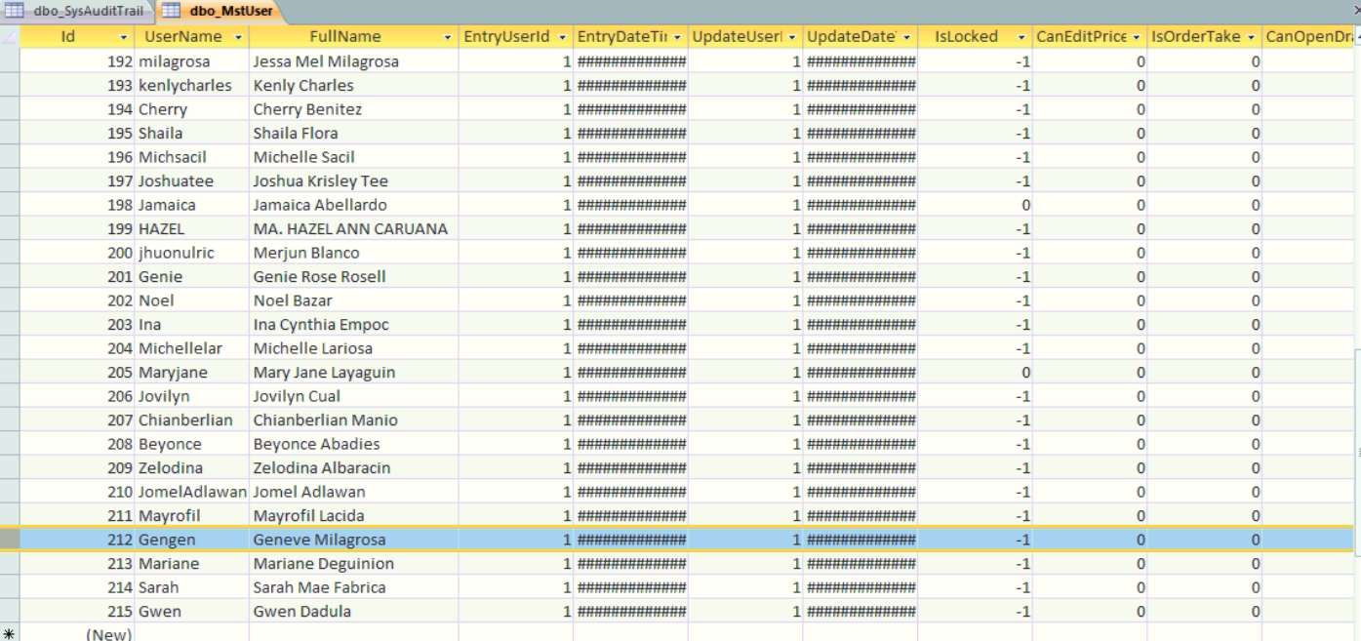Image resolution: width=1361 pixels, height=641 pixels.
Task: Select the IsOrderTake column header
Action: (1195, 37)
